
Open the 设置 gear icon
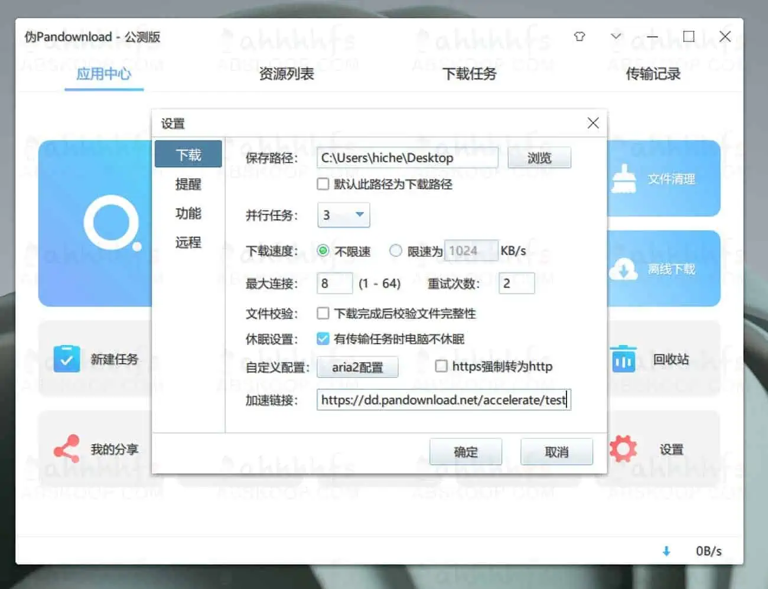pyautogui.click(x=623, y=449)
